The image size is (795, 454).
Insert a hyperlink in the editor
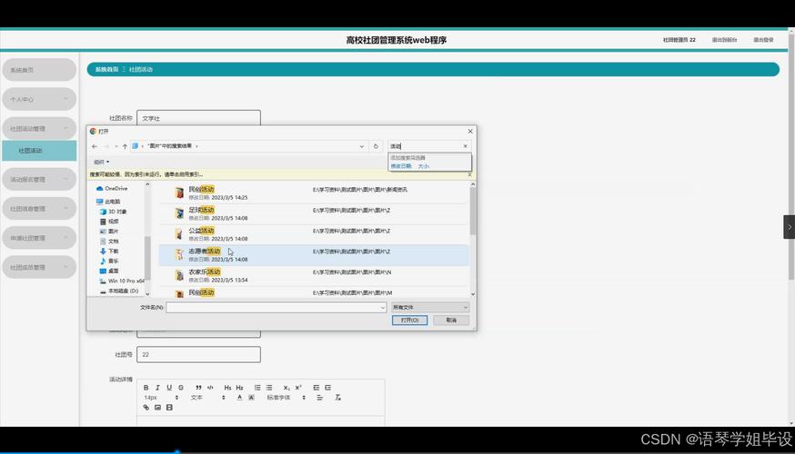pos(146,408)
